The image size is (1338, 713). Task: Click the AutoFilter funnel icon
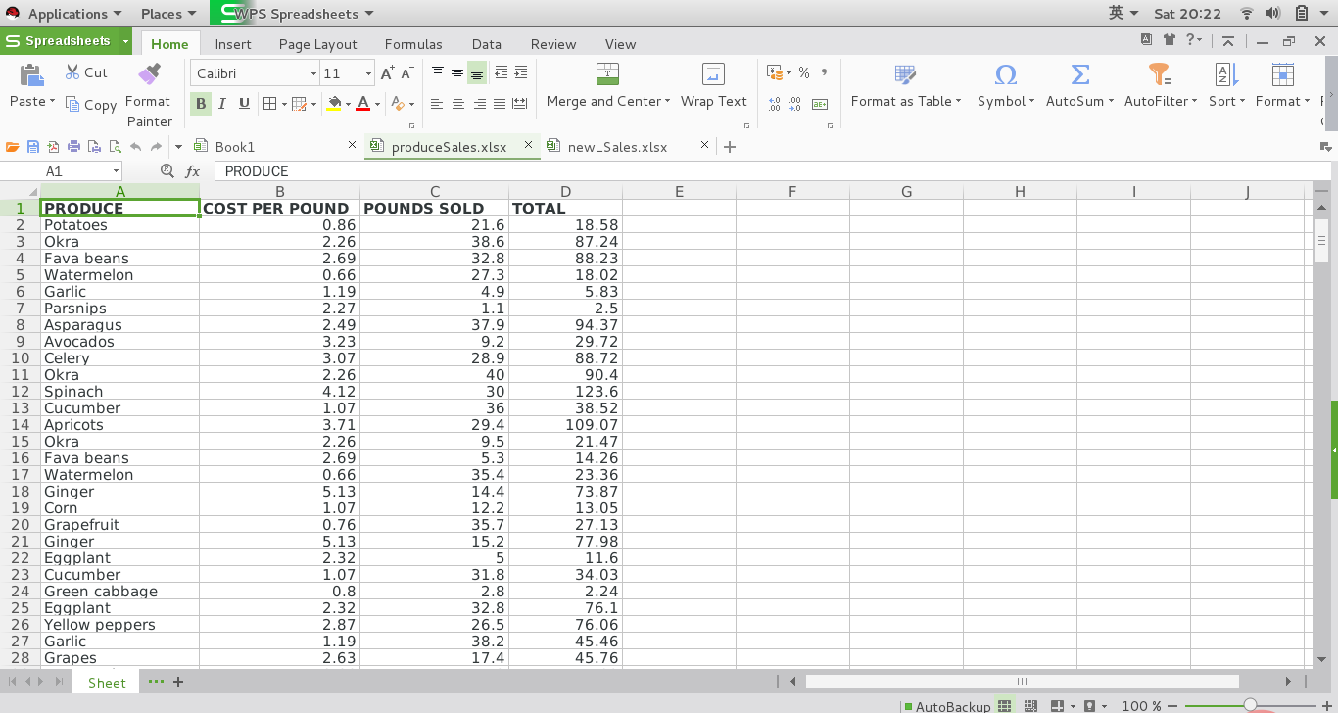[x=1160, y=74]
